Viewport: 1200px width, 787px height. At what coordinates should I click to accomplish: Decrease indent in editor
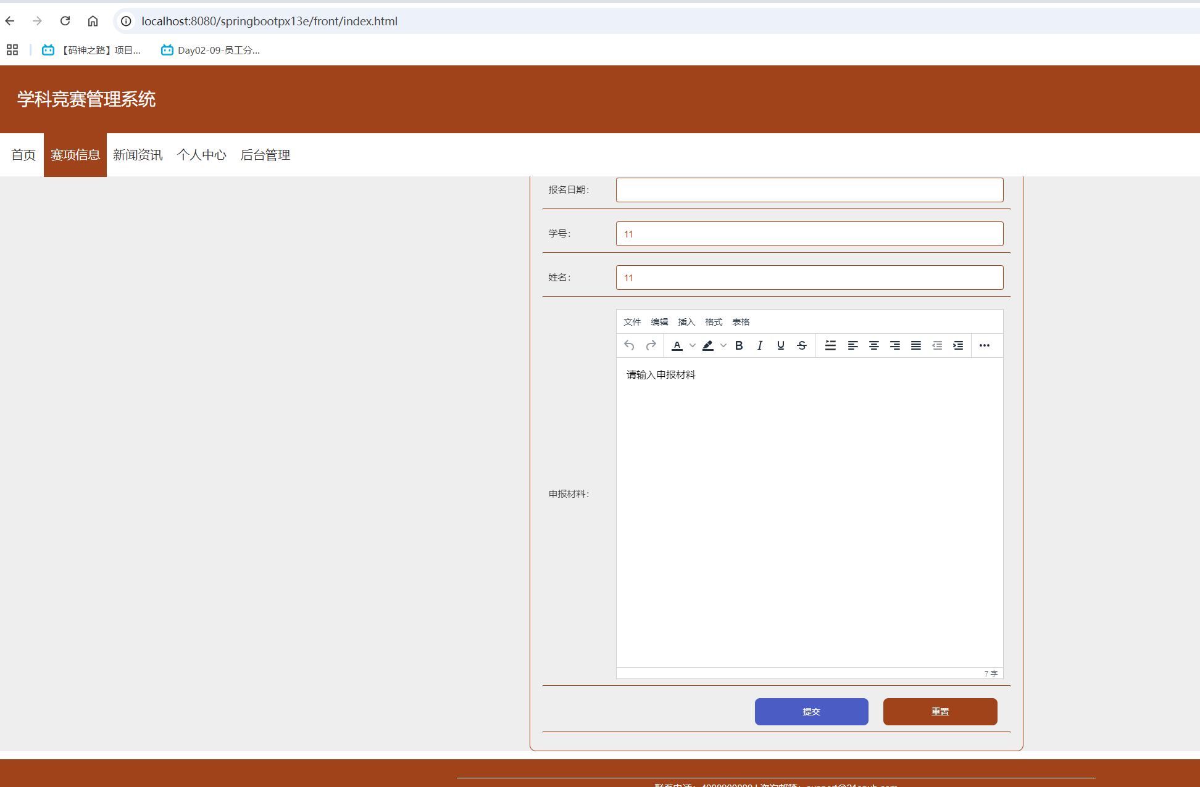937,345
